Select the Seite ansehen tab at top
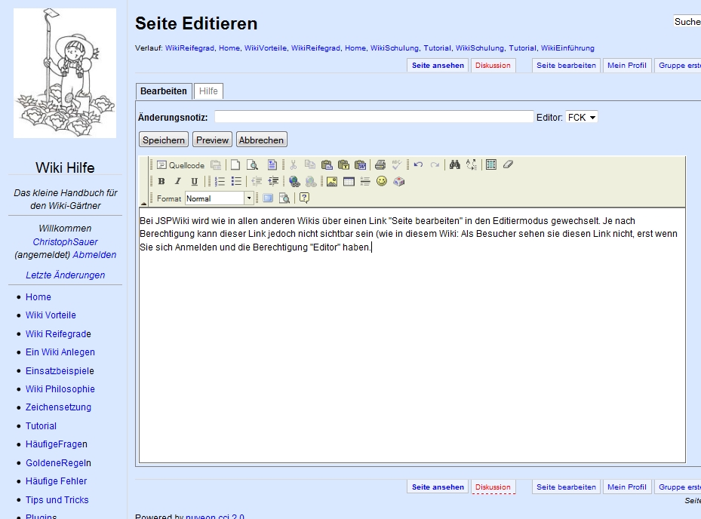Image resolution: width=701 pixels, height=519 pixels. (x=438, y=66)
